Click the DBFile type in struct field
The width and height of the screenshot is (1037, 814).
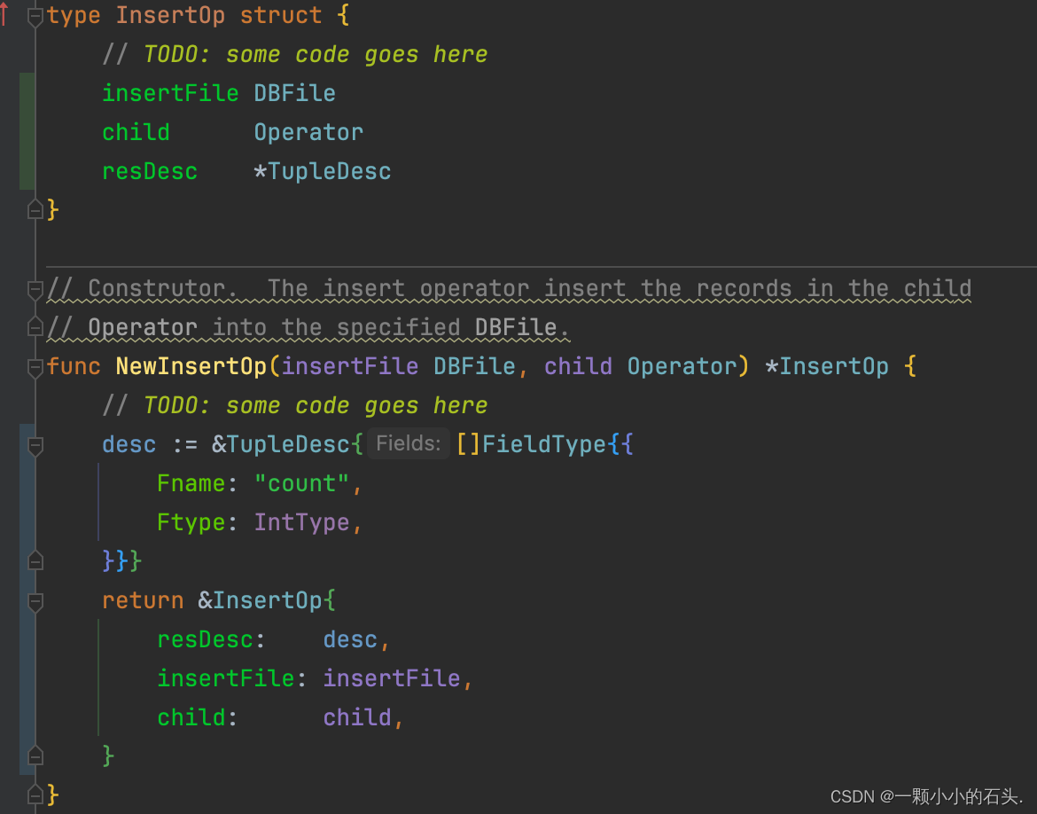pyautogui.click(x=294, y=93)
